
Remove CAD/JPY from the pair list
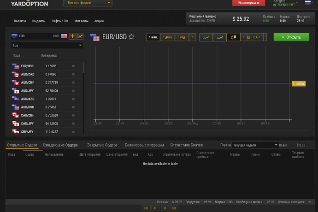[x=73, y=124]
